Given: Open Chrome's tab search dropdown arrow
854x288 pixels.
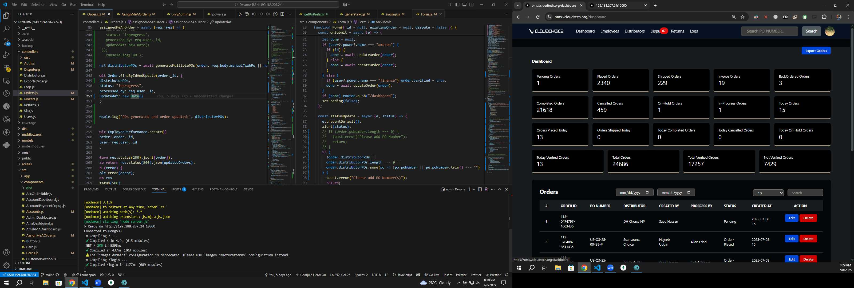Looking at the screenshot, I should point(517,5).
